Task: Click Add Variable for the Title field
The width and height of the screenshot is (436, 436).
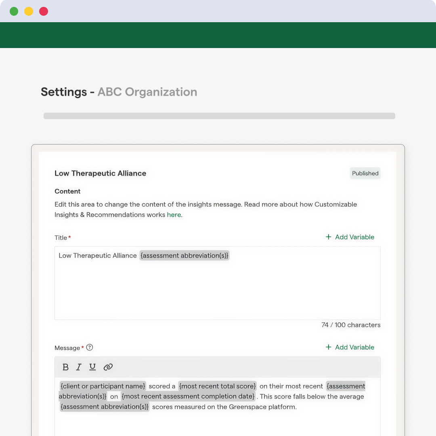Action: tap(350, 237)
